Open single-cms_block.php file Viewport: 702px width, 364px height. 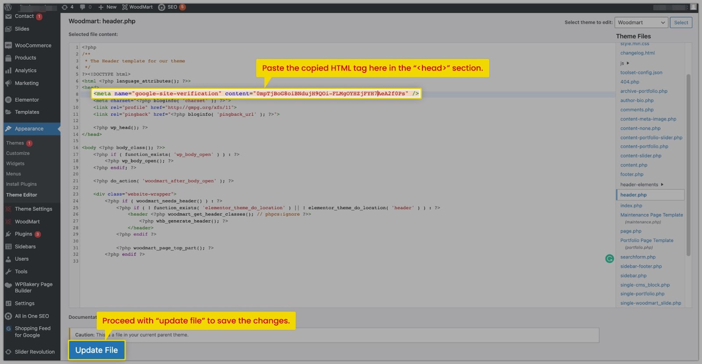pos(645,285)
